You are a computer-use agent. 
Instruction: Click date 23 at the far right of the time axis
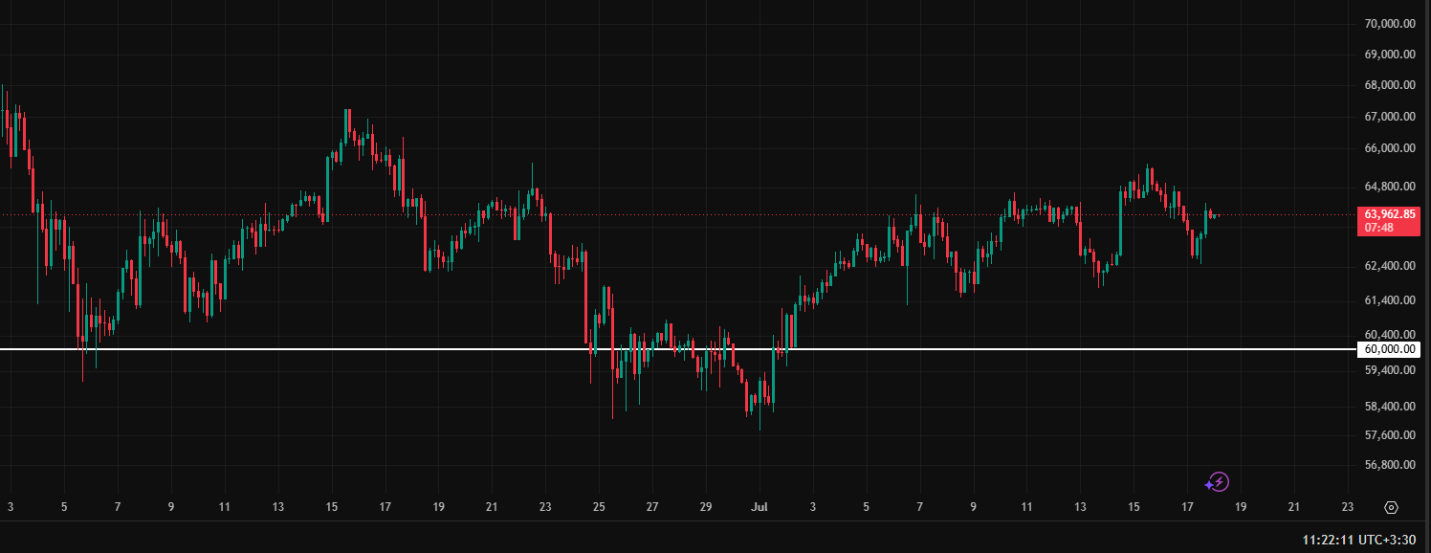click(x=1348, y=508)
